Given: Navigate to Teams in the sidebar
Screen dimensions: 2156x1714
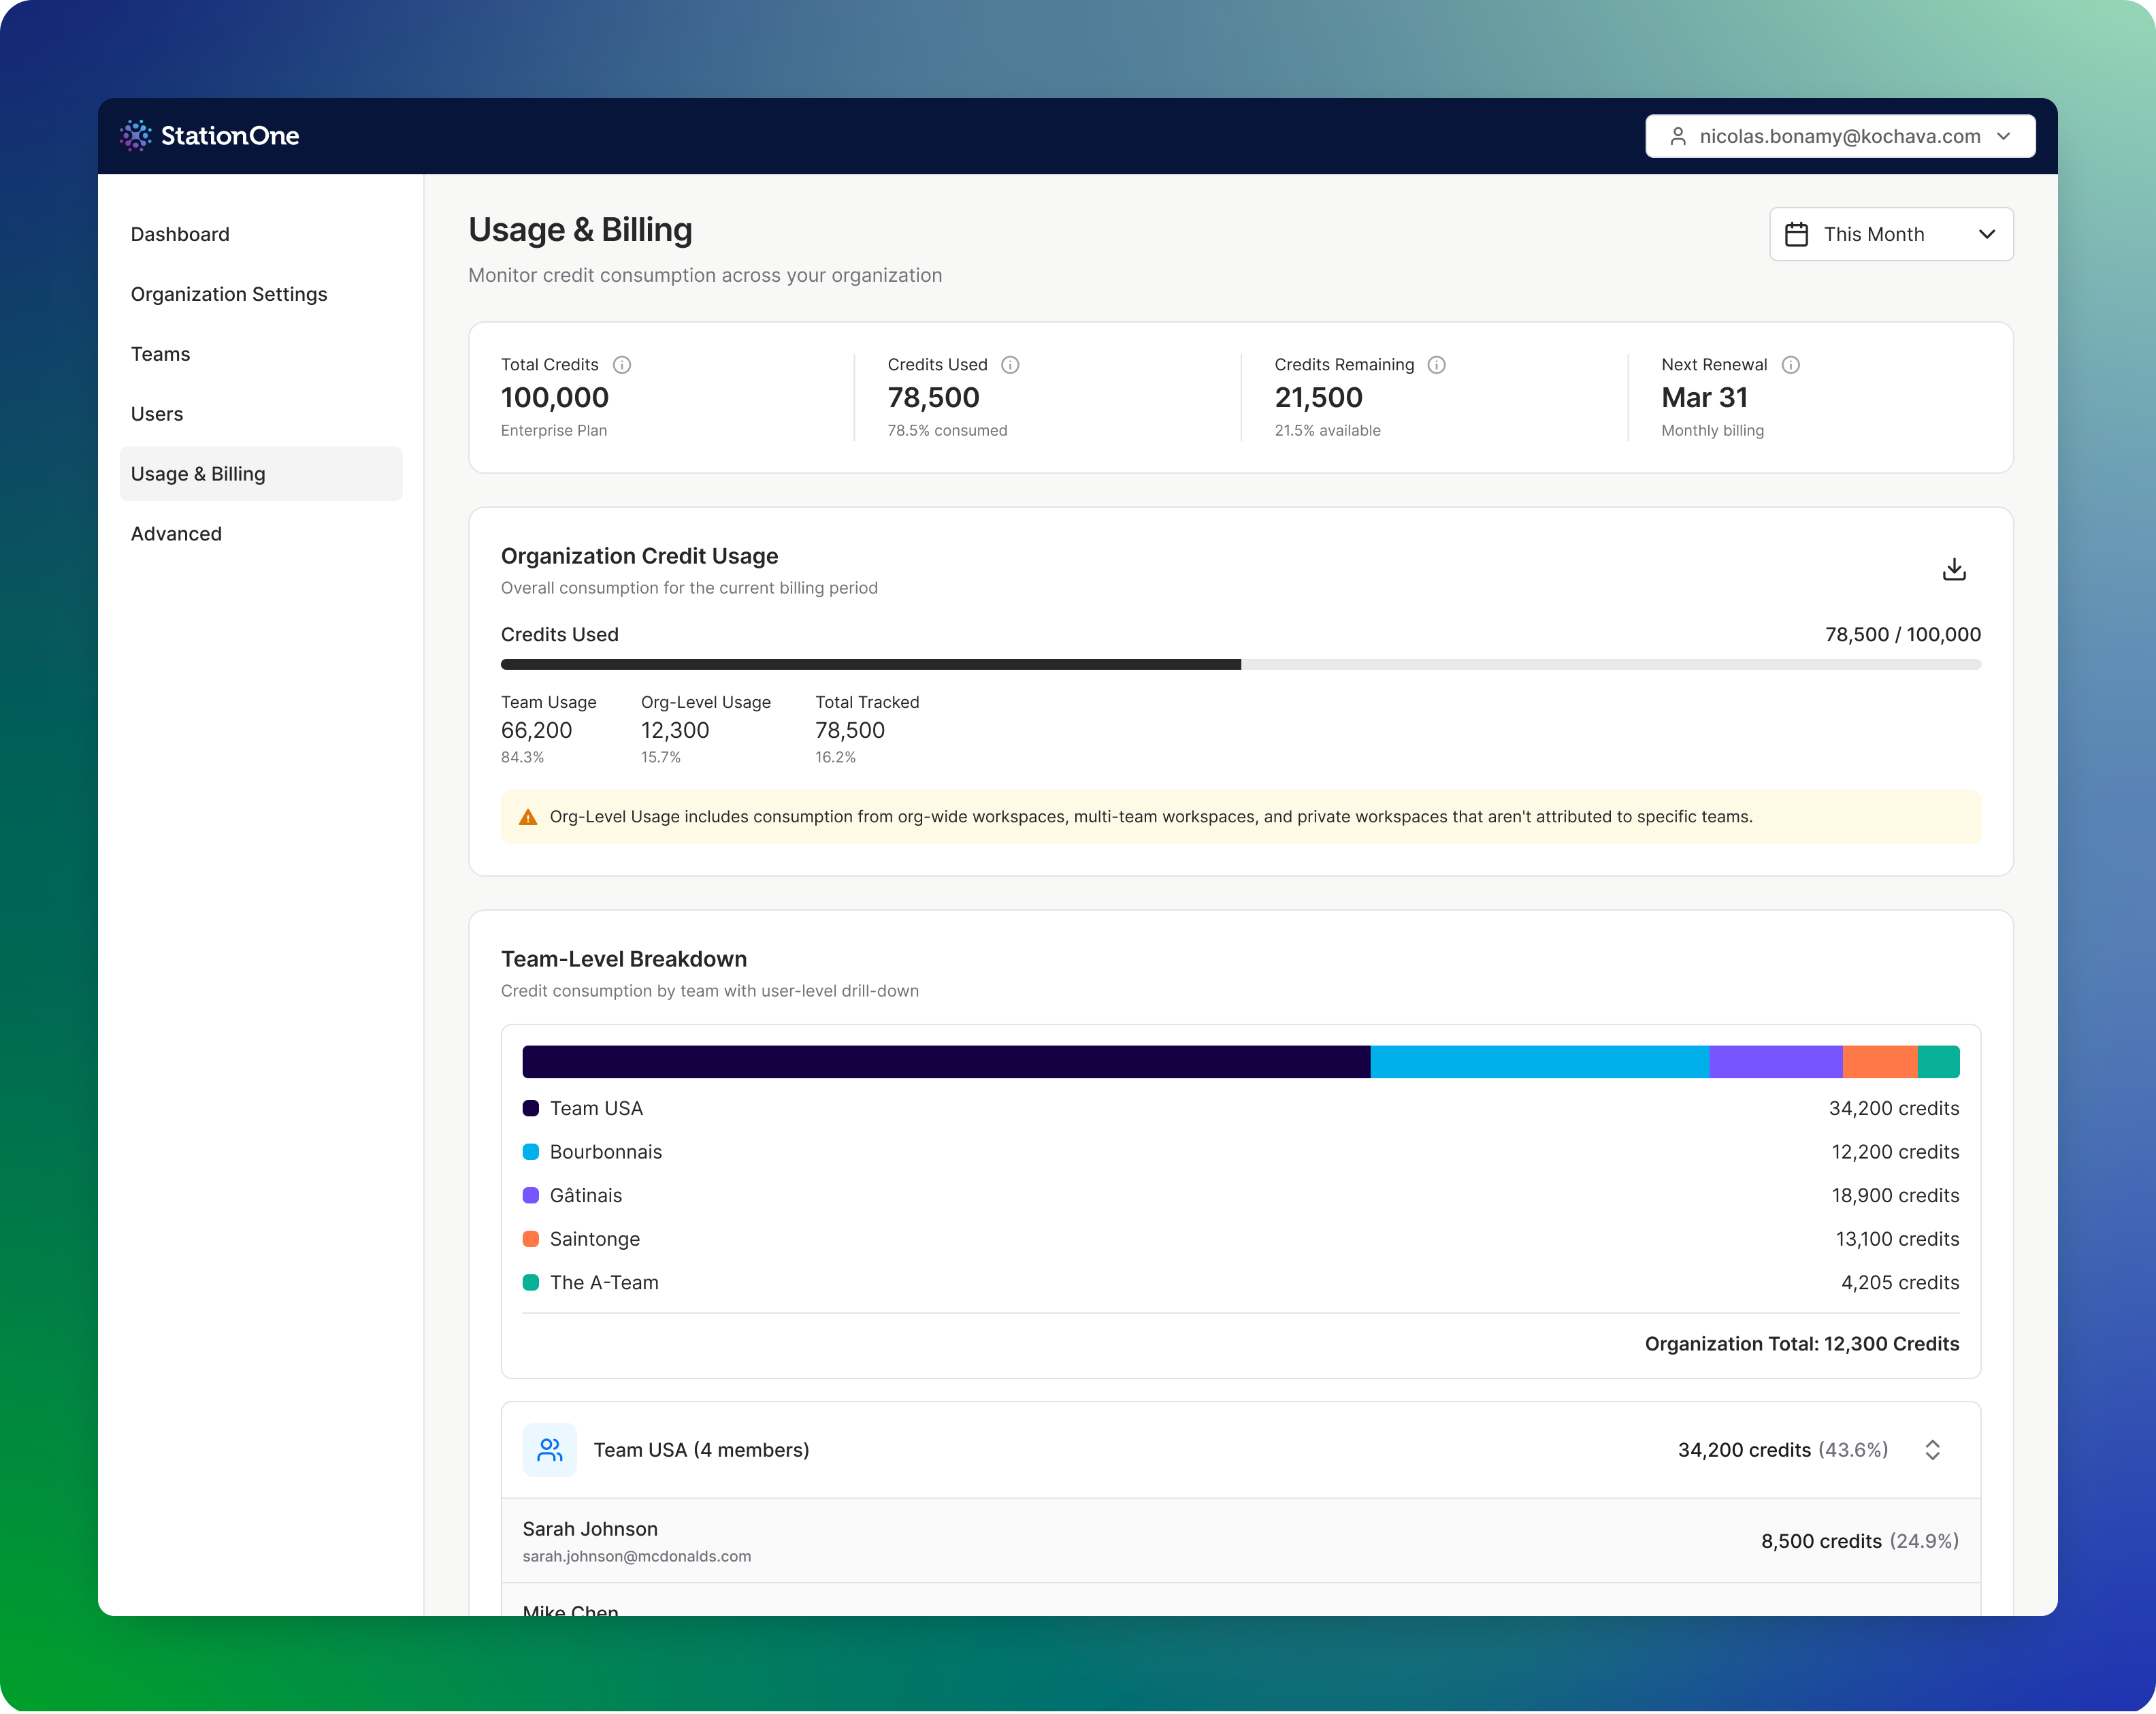Looking at the screenshot, I should click(160, 354).
